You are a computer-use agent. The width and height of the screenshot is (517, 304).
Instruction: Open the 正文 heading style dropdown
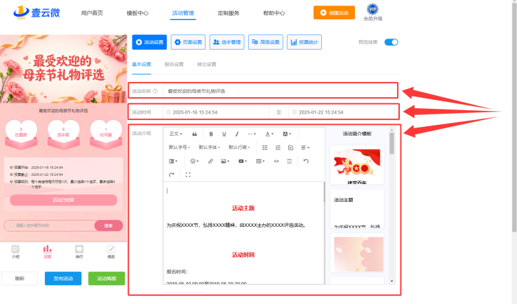point(176,134)
